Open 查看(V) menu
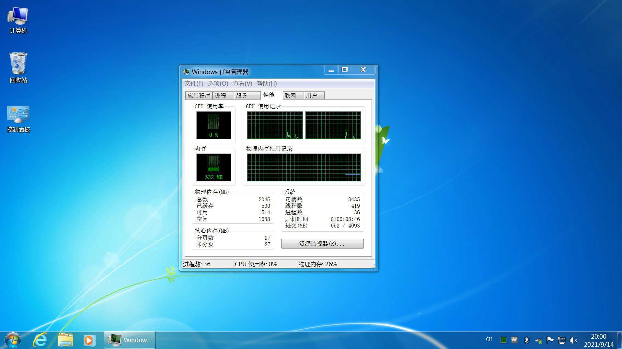This screenshot has height=349, width=622. pyautogui.click(x=242, y=83)
